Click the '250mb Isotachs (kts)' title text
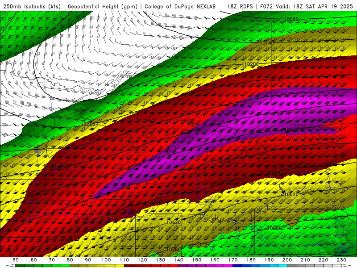 (32, 6)
